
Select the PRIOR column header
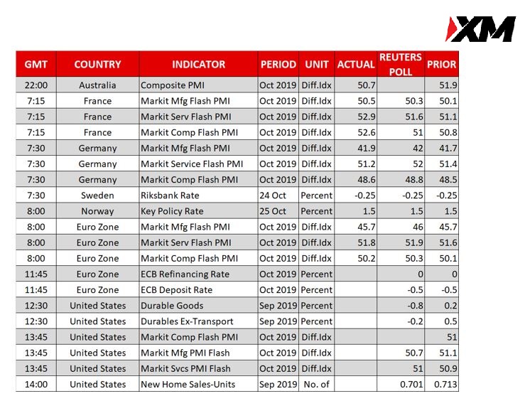(441, 64)
